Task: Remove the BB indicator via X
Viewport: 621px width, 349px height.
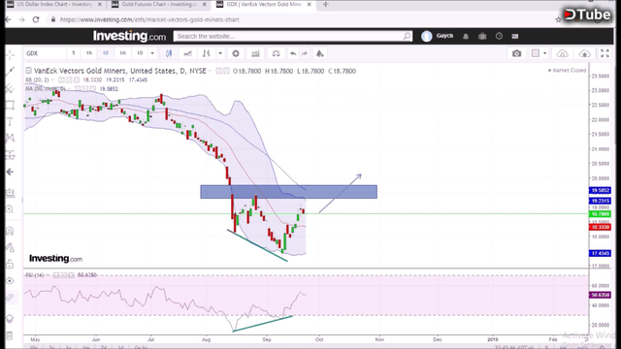Action: click(76, 79)
